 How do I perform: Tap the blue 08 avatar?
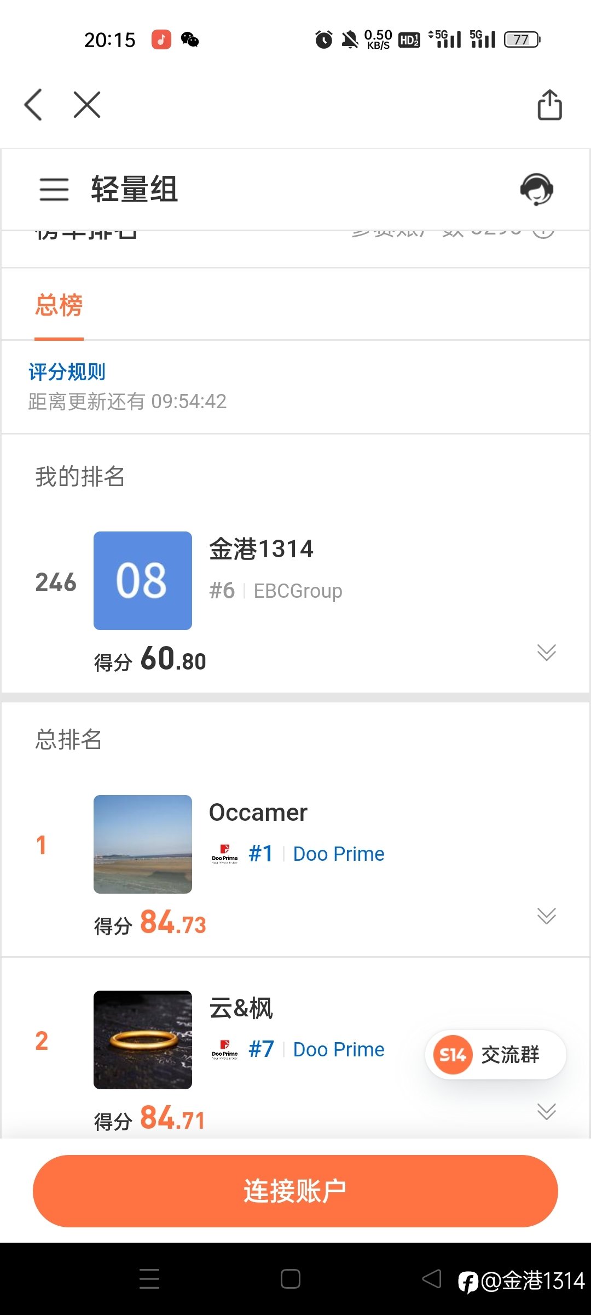(143, 581)
